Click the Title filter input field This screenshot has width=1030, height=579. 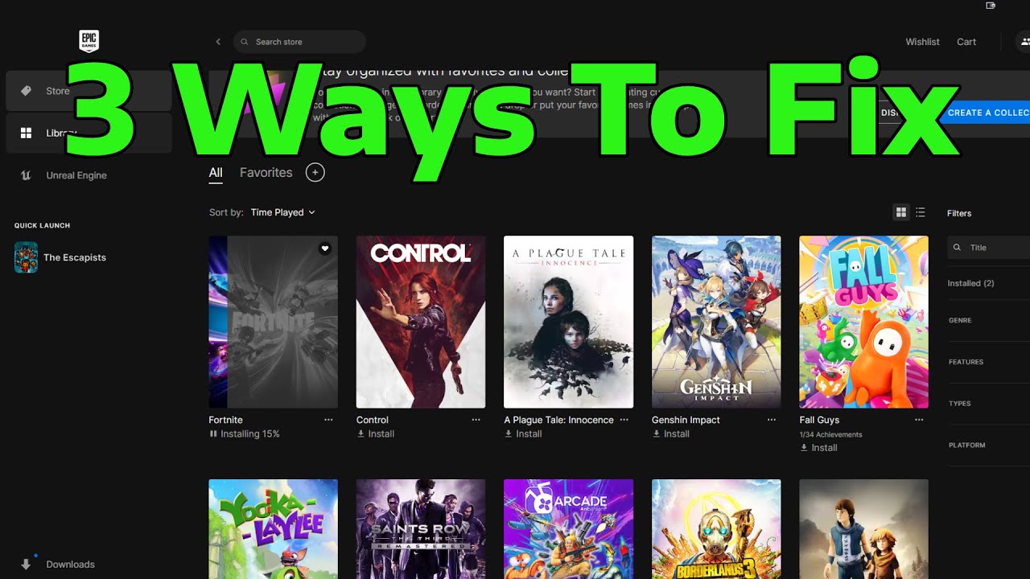point(989,248)
